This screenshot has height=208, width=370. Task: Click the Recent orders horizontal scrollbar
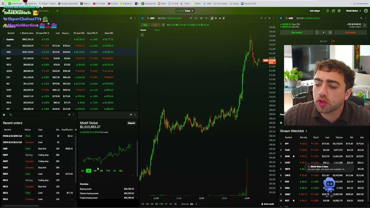pyautogui.click(x=20, y=206)
